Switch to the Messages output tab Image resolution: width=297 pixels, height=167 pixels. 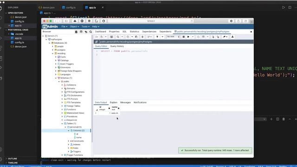(125, 103)
